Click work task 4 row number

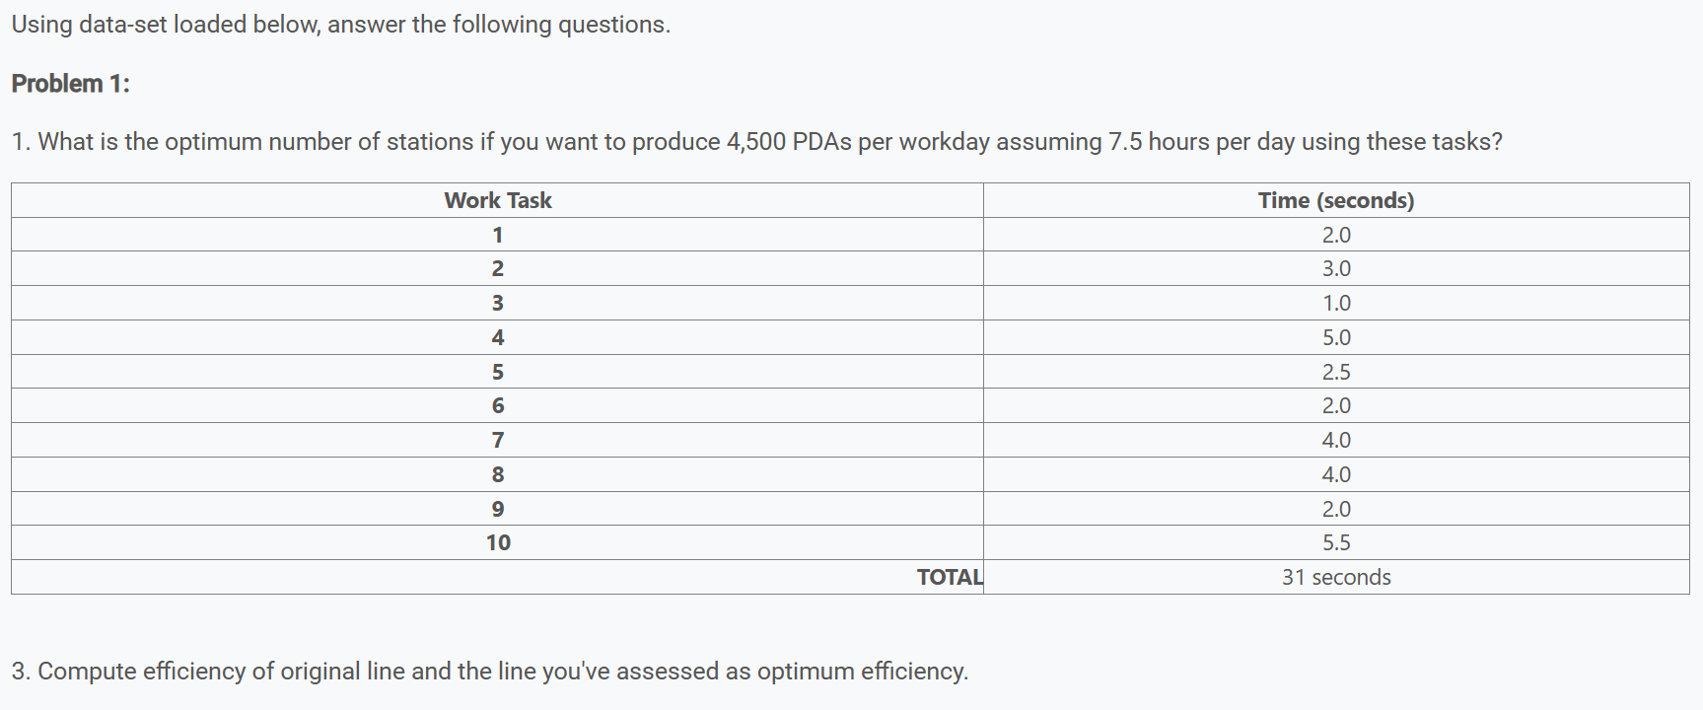click(498, 337)
